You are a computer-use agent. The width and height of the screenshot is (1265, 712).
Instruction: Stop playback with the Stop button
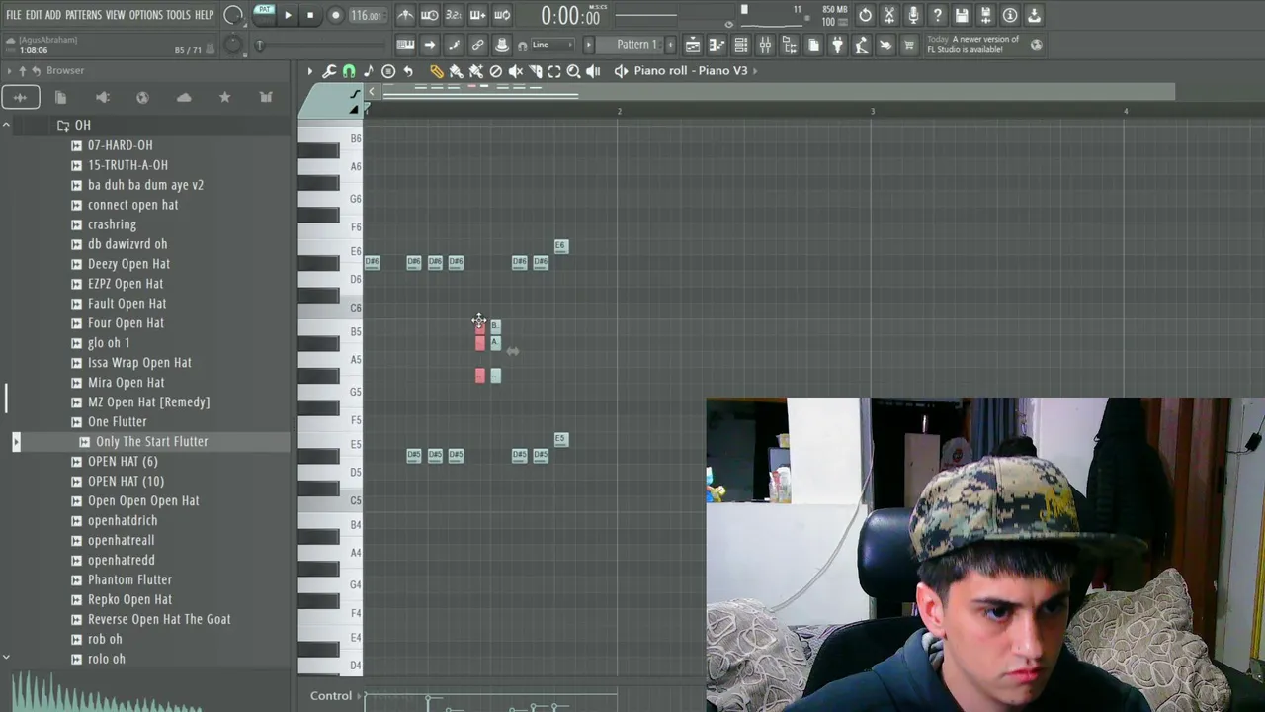pos(310,15)
